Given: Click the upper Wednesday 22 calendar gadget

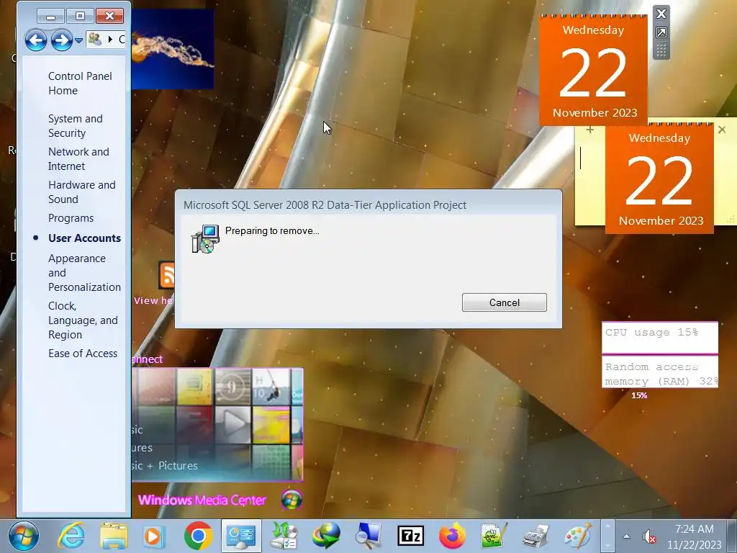Looking at the screenshot, I should point(593,71).
